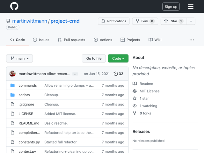The image size is (204, 153).
Task: Switch to the Issues tab
Action: [x=41, y=40]
